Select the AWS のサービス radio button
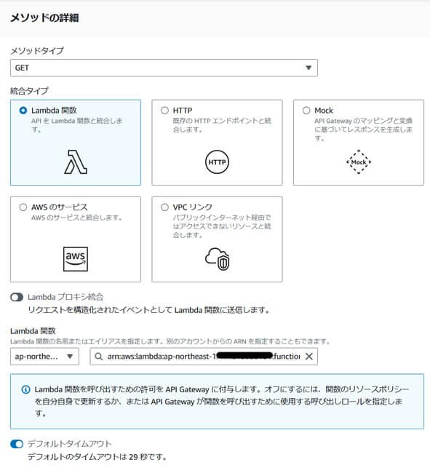 (23, 207)
